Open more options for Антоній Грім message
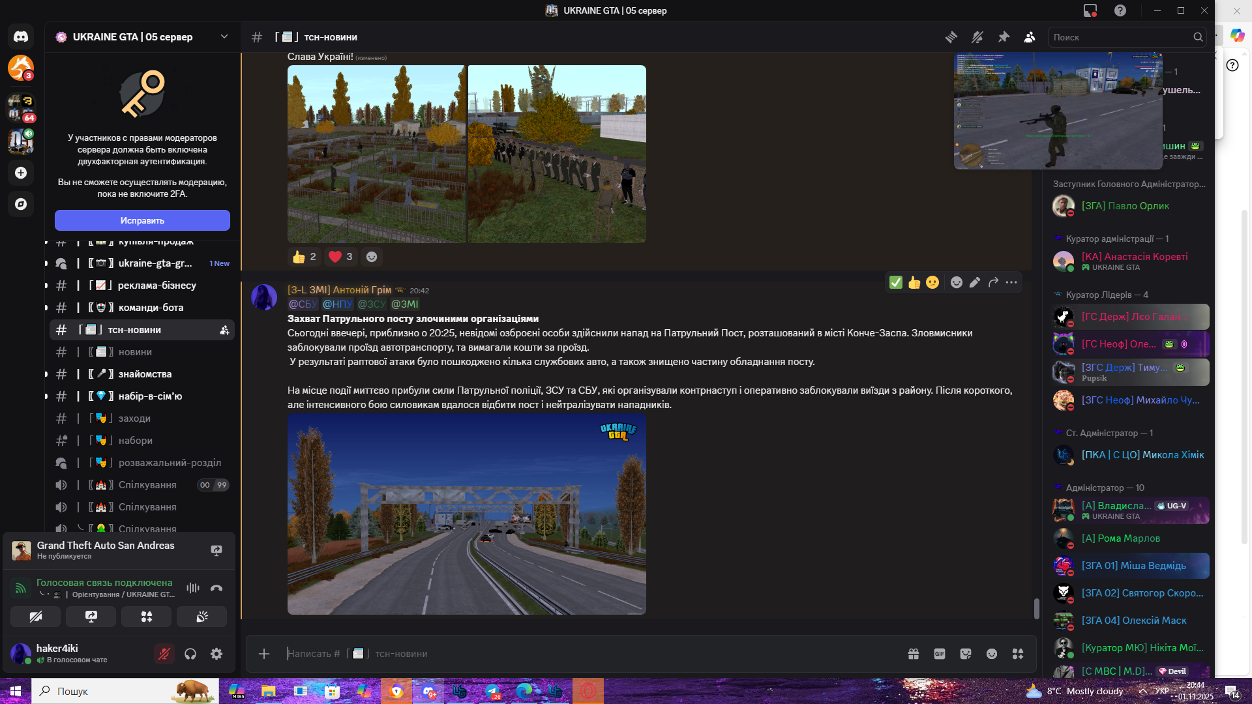 [1011, 282]
